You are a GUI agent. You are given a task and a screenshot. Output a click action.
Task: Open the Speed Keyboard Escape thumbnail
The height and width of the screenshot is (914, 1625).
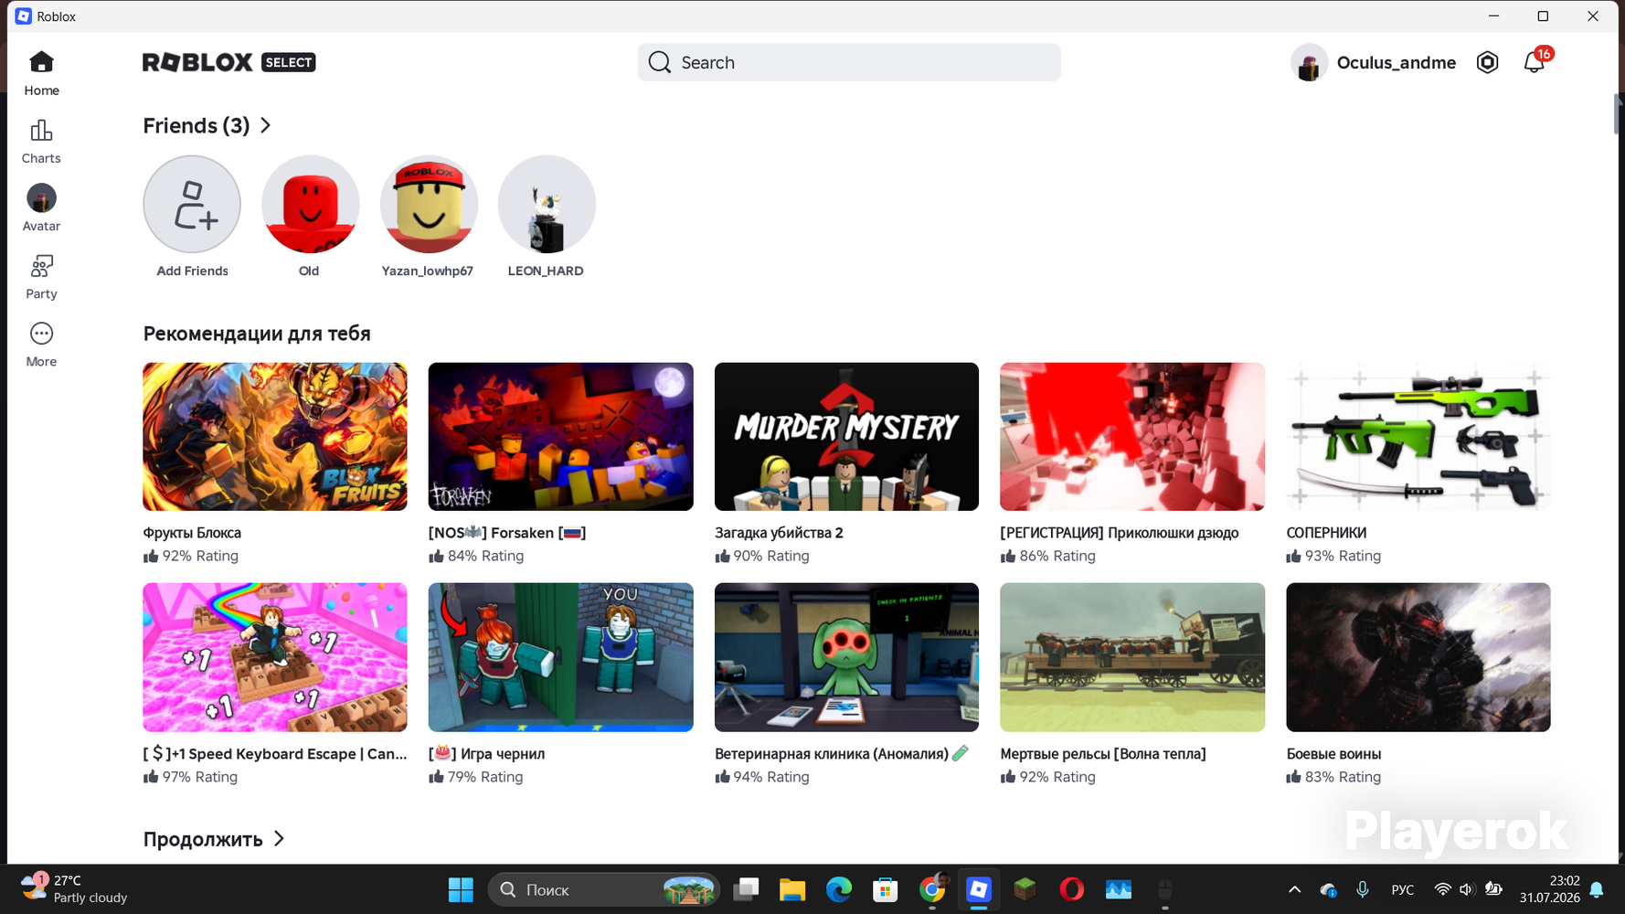coord(275,657)
